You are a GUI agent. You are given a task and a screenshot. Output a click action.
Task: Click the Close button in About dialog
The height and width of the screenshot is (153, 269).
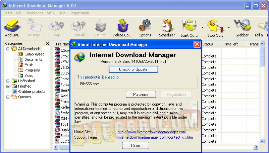coord(136,145)
